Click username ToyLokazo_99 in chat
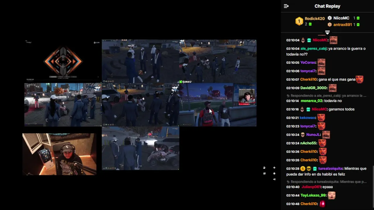 (x=313, y=195)
